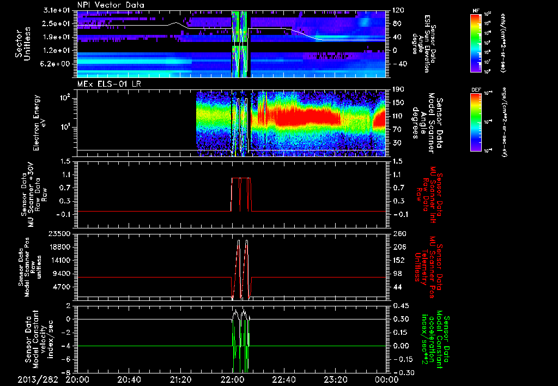Image resolution: width=558 pixels, height=386 pixels.
Task: Select the 23:20 time axis label
Action: [x=335, y=379]
